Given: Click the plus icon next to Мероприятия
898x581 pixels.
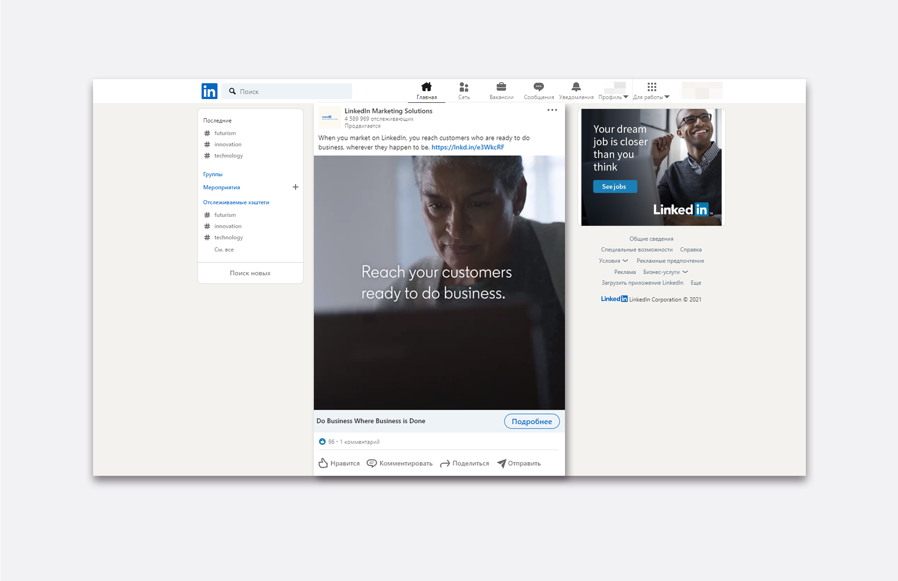Looking at the screenshot, I should [x=296, y=187].
